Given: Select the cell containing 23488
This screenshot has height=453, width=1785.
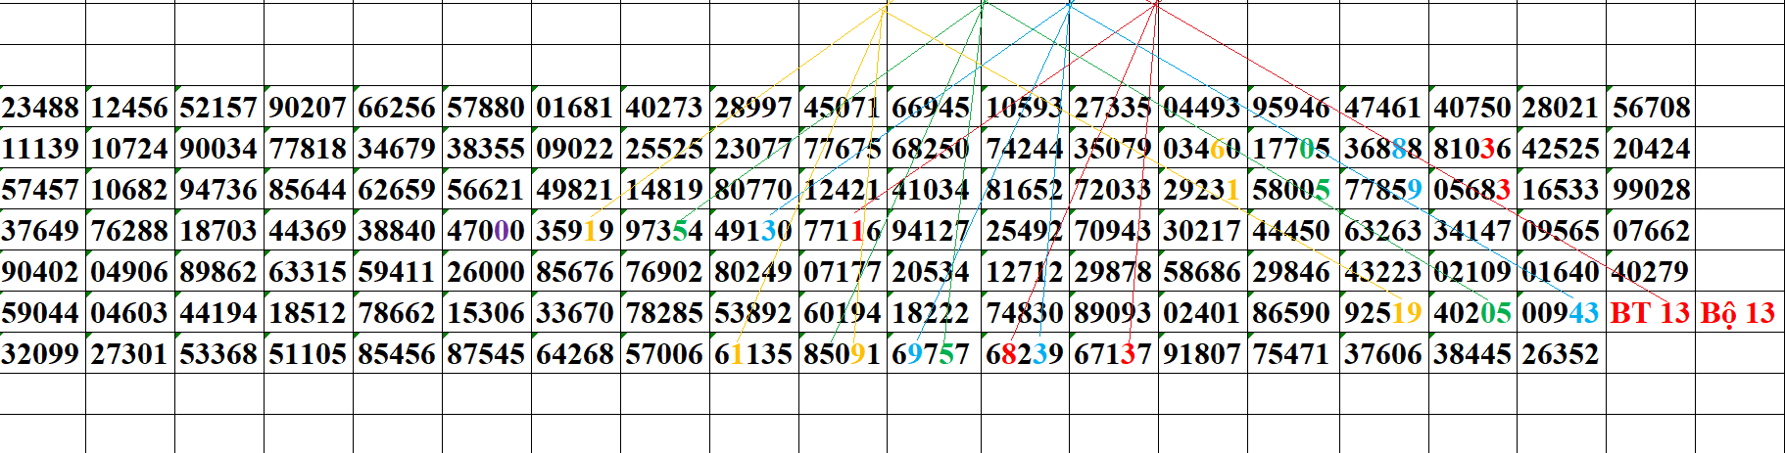Looking at the screenshot, I should pyautogui.click(x=42, y=107).
